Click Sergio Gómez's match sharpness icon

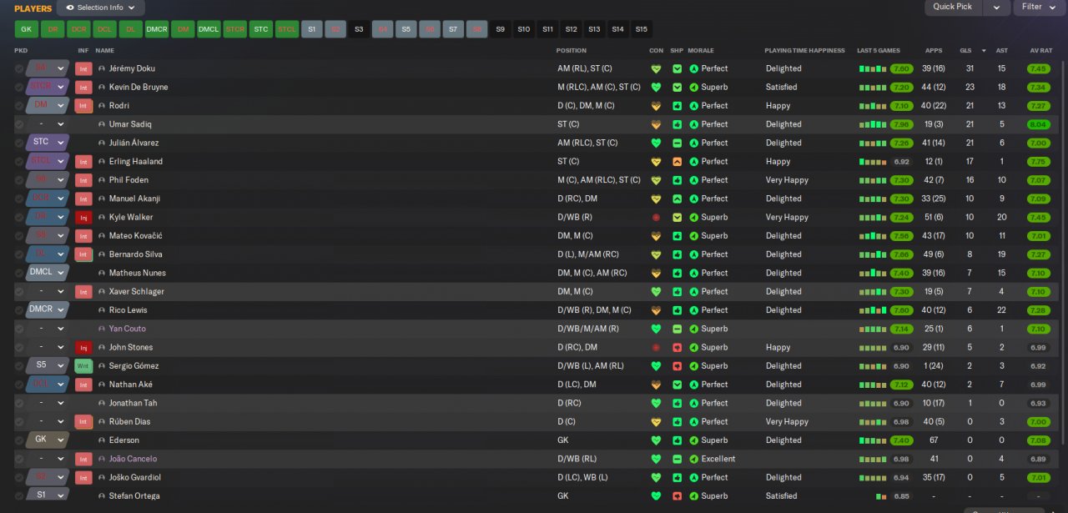coord(677,365)
